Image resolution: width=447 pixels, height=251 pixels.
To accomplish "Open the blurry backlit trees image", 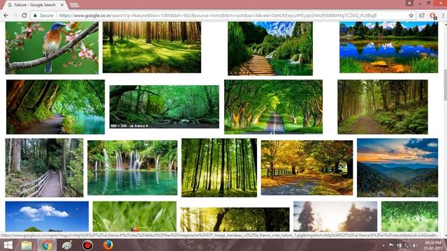I will (335, 216).
